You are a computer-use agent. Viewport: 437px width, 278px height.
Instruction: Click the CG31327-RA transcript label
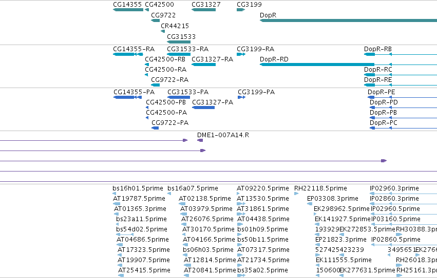[213, 59]
